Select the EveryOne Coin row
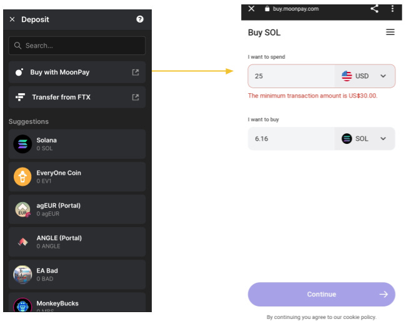The height and width of the screenshot is (329, 411). (x=77, y=177)
